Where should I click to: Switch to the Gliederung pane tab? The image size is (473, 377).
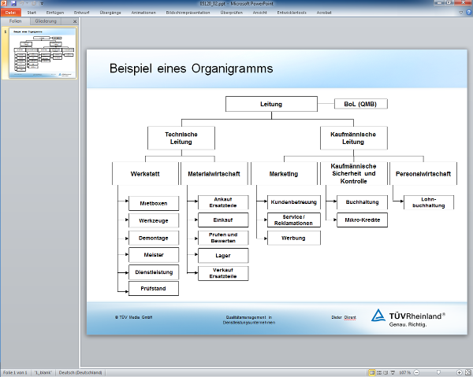[x=46, y=21]
